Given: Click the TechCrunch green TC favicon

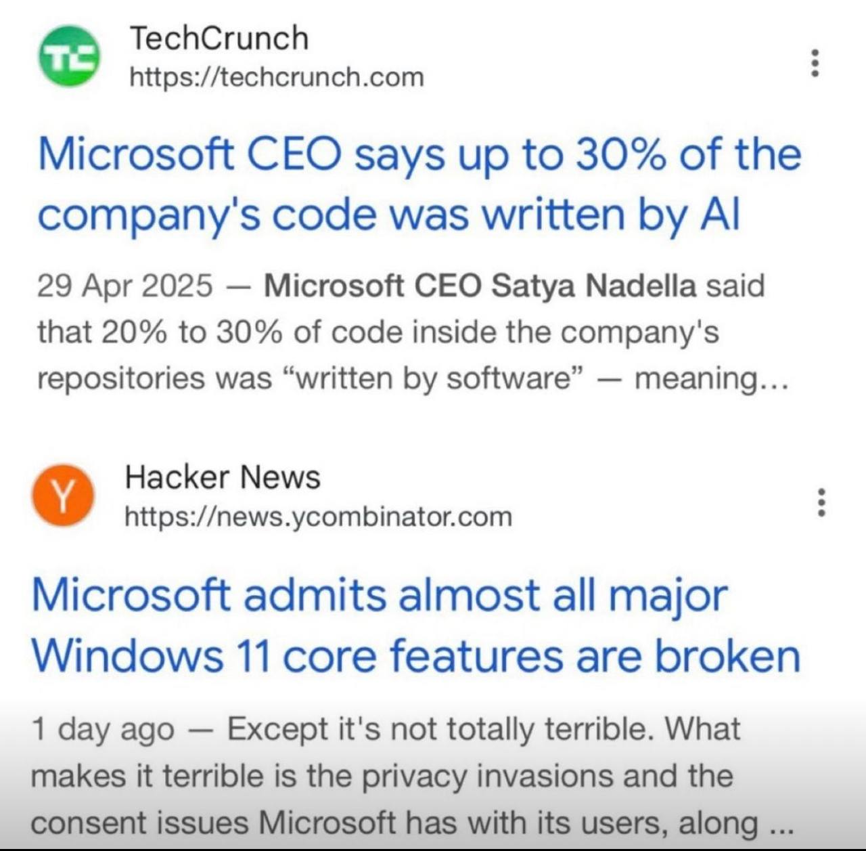Looking at the screenshot, I should 68,56.
